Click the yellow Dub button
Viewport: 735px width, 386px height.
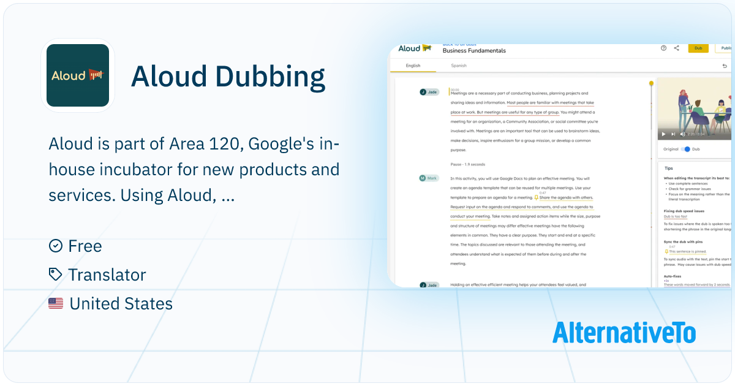click(x=698, y=48)
